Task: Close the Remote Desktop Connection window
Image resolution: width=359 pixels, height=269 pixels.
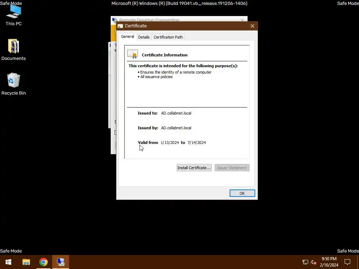Action: point(242,20)
